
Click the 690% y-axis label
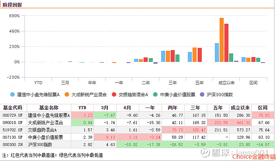pos(14,16)
